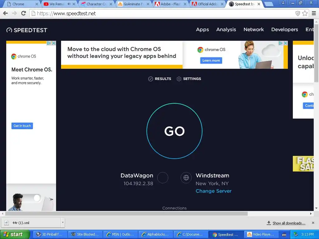Click the Windstream server name

(x=212, y=176)
